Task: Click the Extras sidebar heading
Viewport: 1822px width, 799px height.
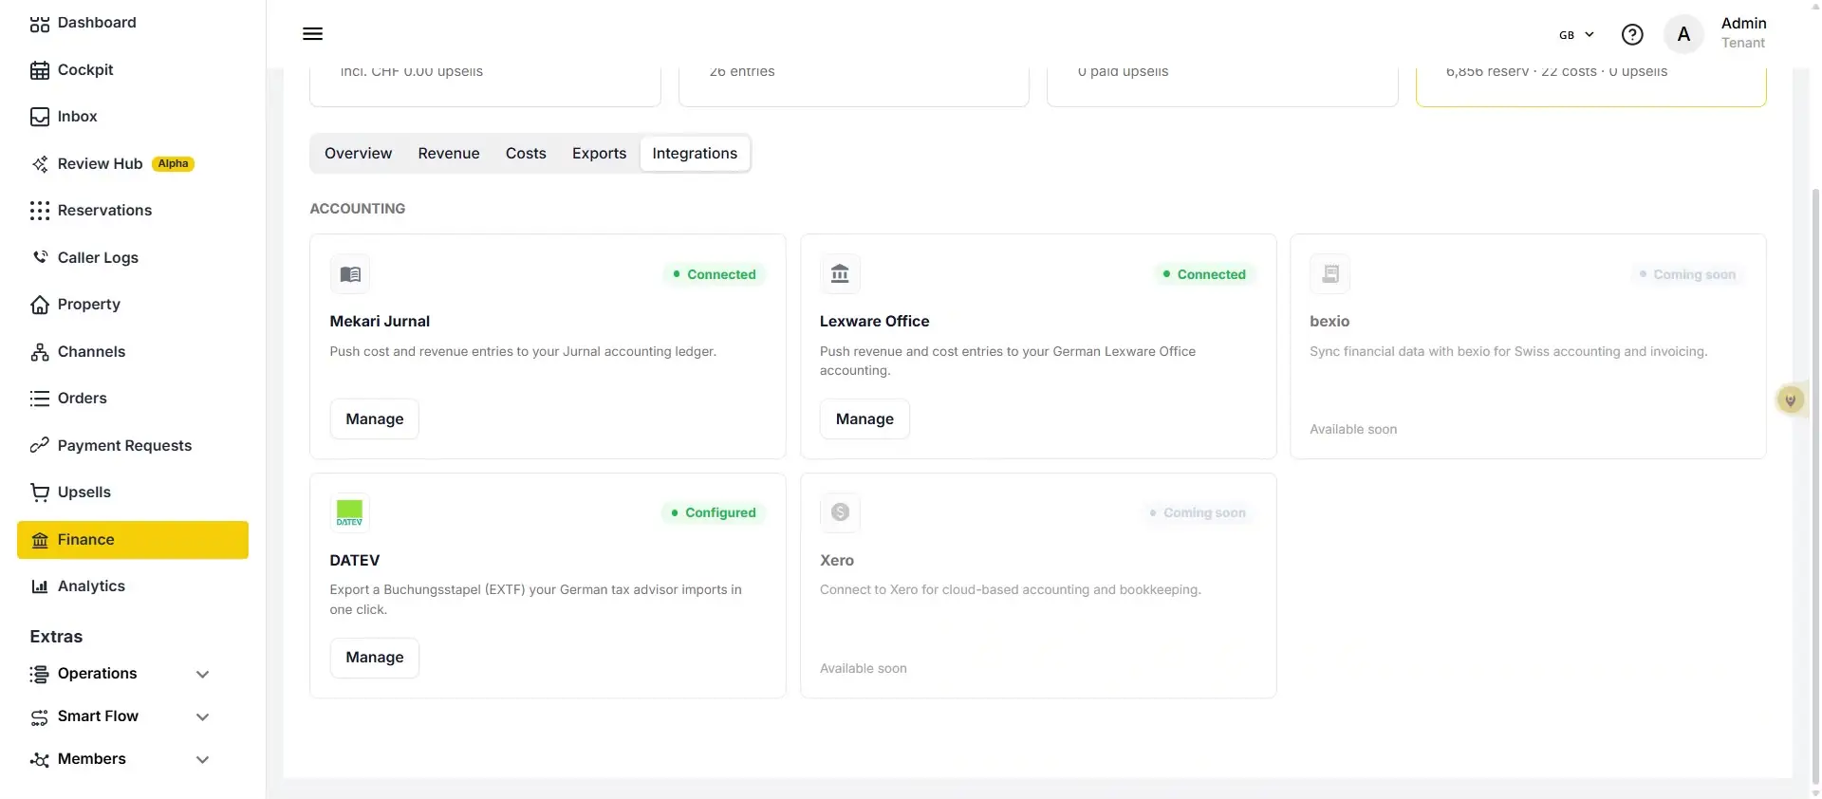Action: click(x=56, y=637)
